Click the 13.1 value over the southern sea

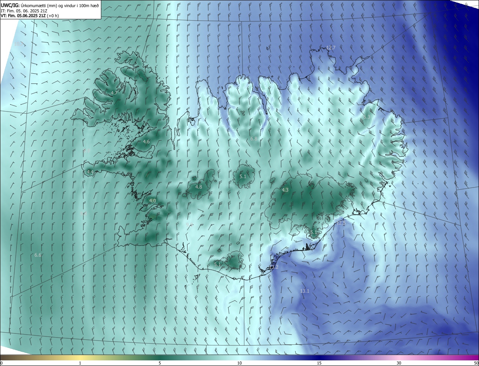(305, 291)
